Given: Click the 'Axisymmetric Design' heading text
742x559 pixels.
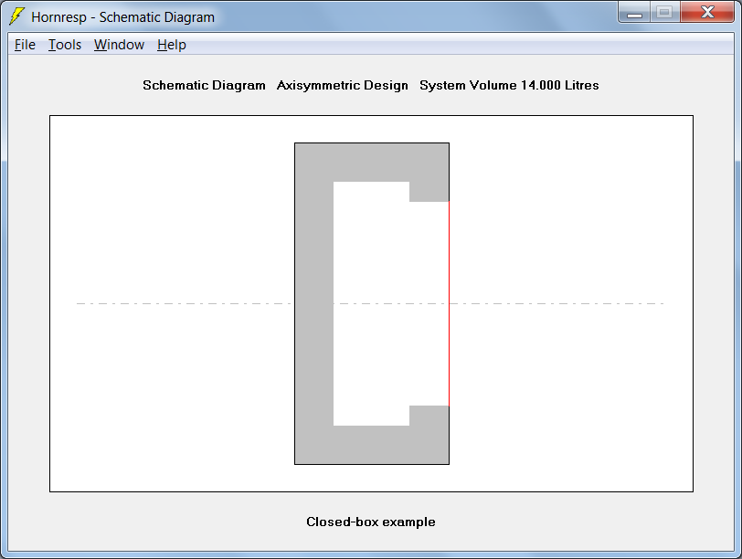Looking at the screenshot, I should [342, 85].
